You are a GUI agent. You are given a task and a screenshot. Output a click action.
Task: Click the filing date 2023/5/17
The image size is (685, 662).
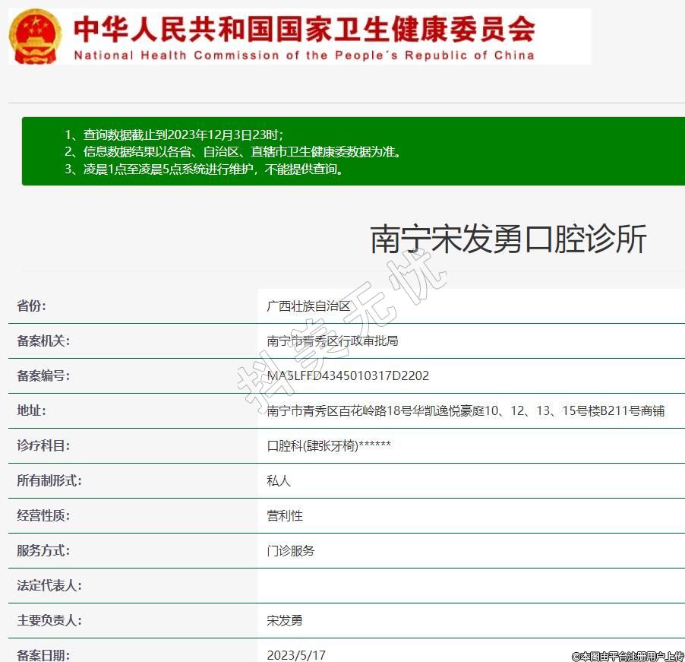296,654
